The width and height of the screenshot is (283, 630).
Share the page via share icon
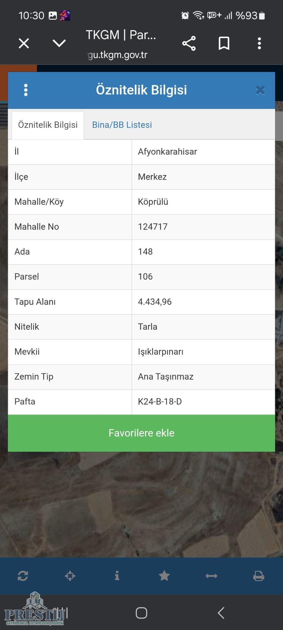[189, 43]
